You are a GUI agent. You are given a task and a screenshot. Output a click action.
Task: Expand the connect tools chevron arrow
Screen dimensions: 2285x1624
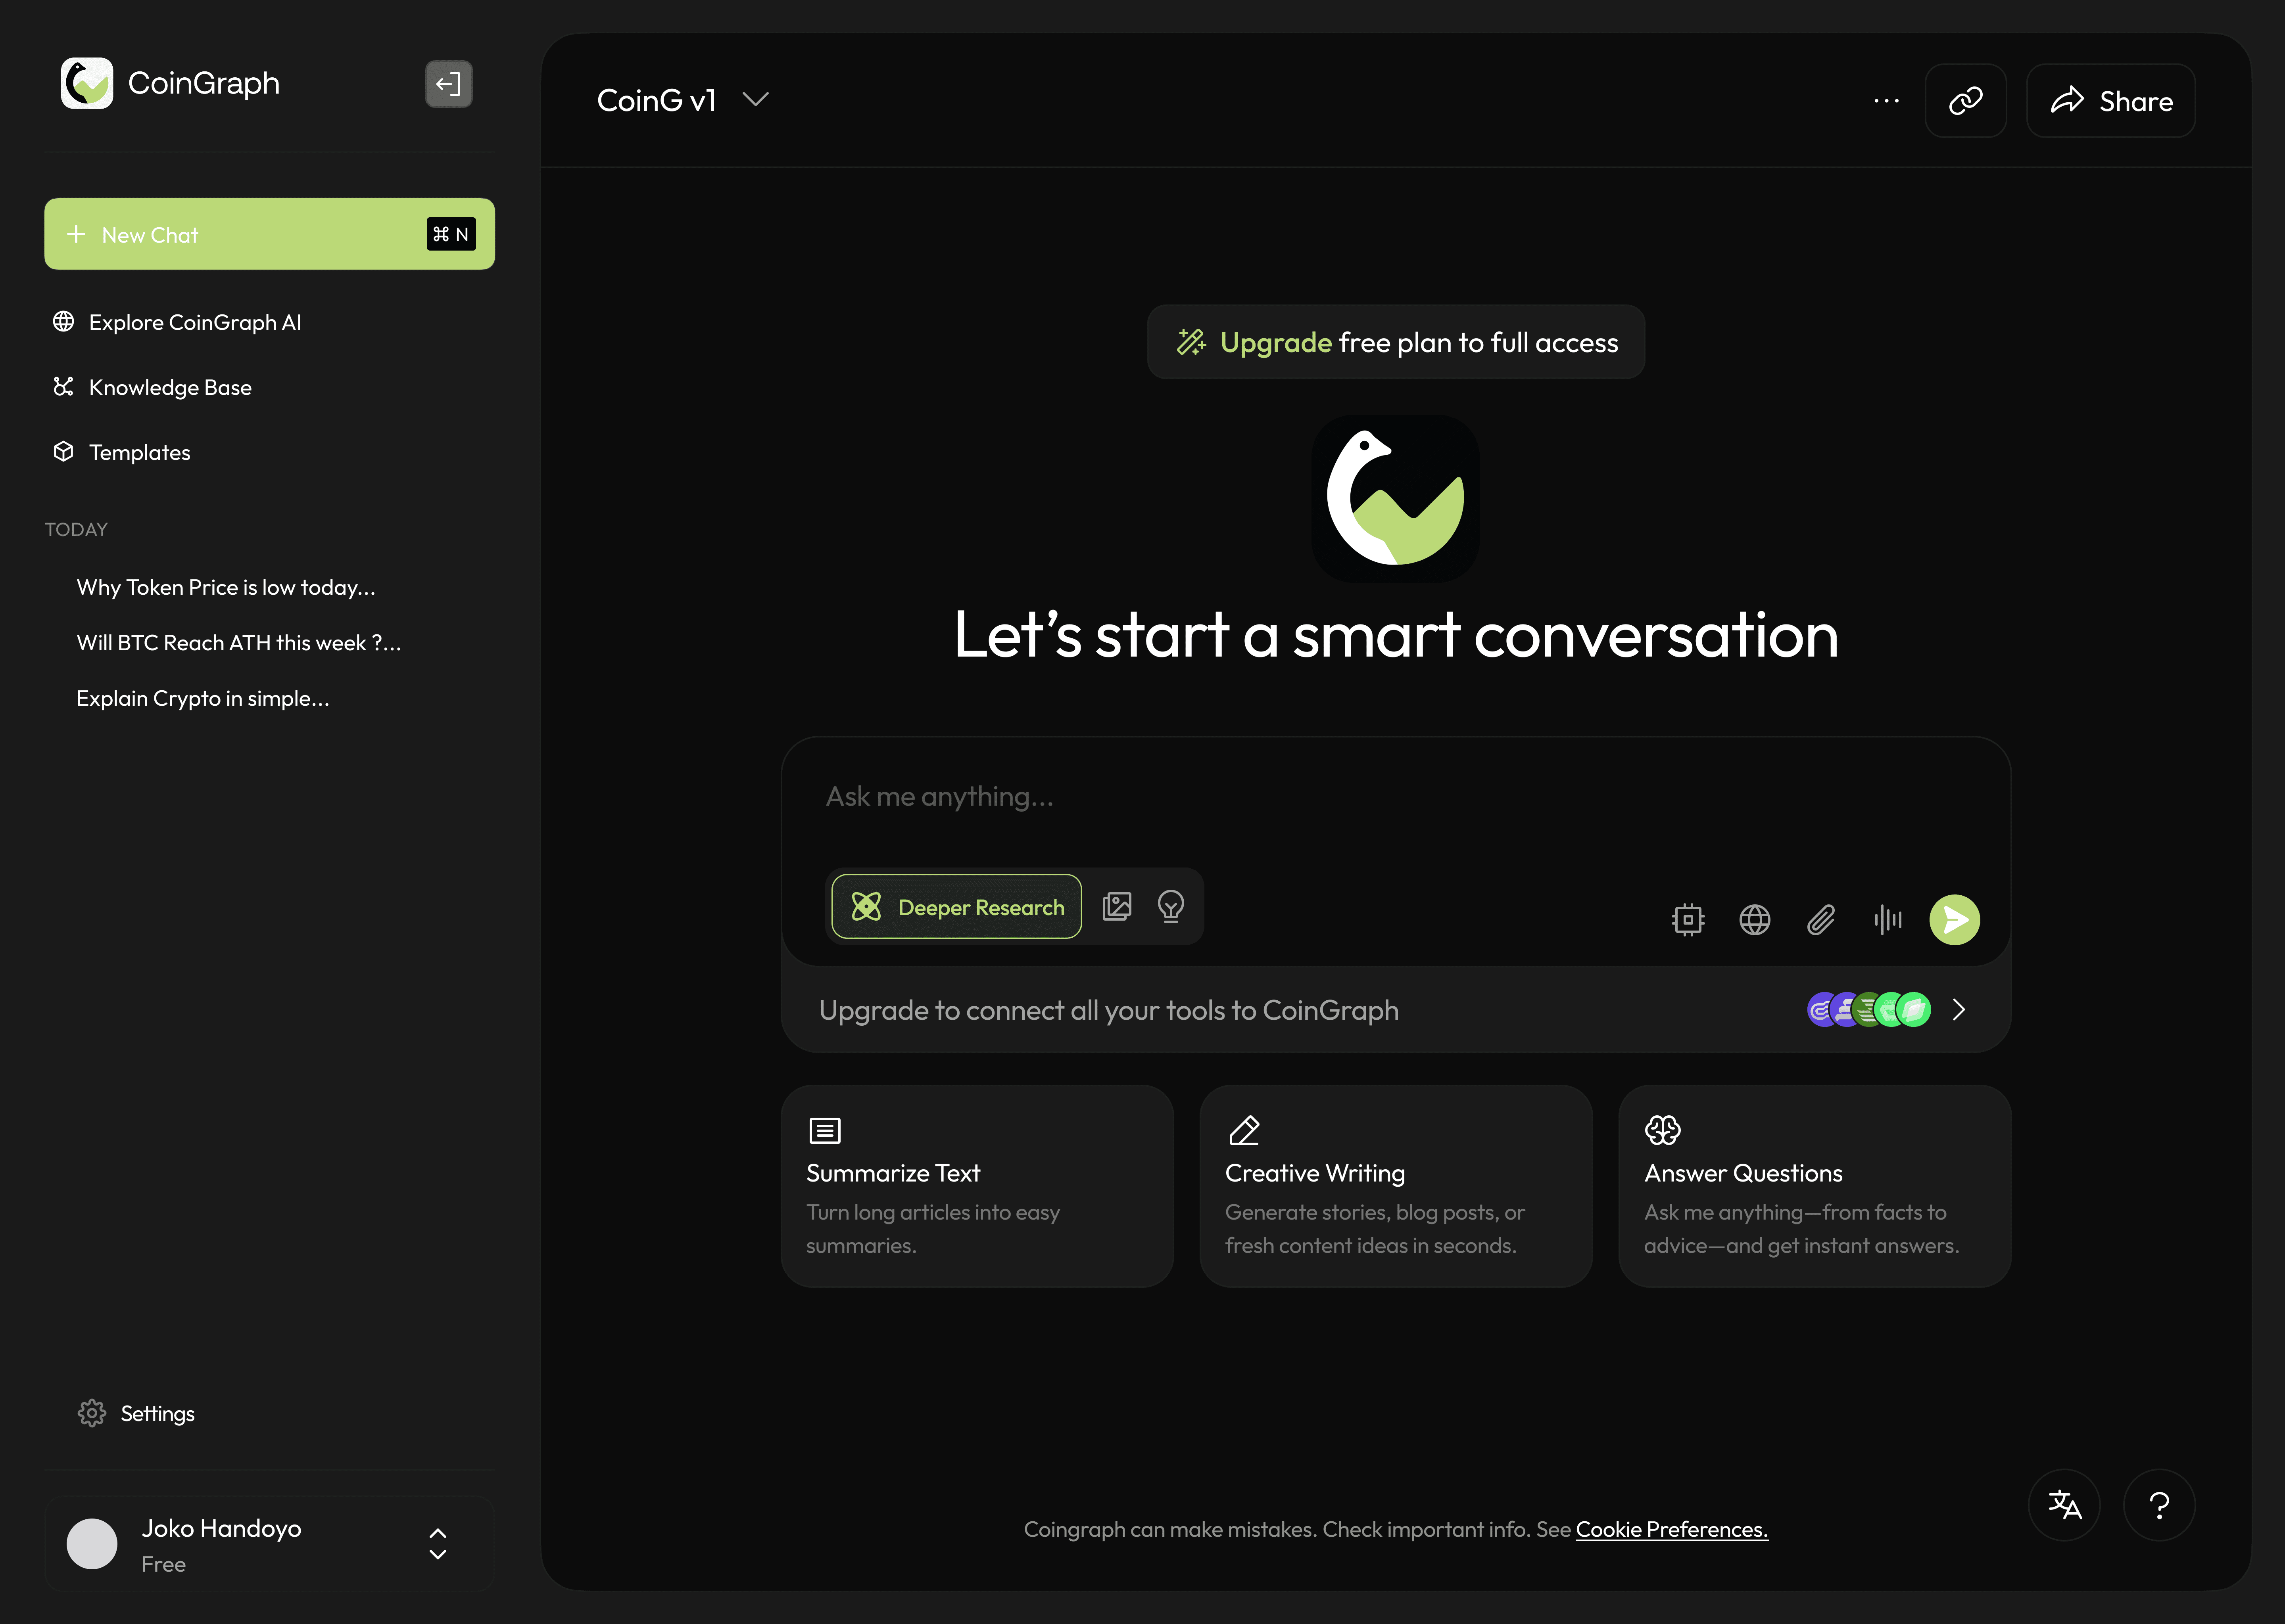1959,1010
